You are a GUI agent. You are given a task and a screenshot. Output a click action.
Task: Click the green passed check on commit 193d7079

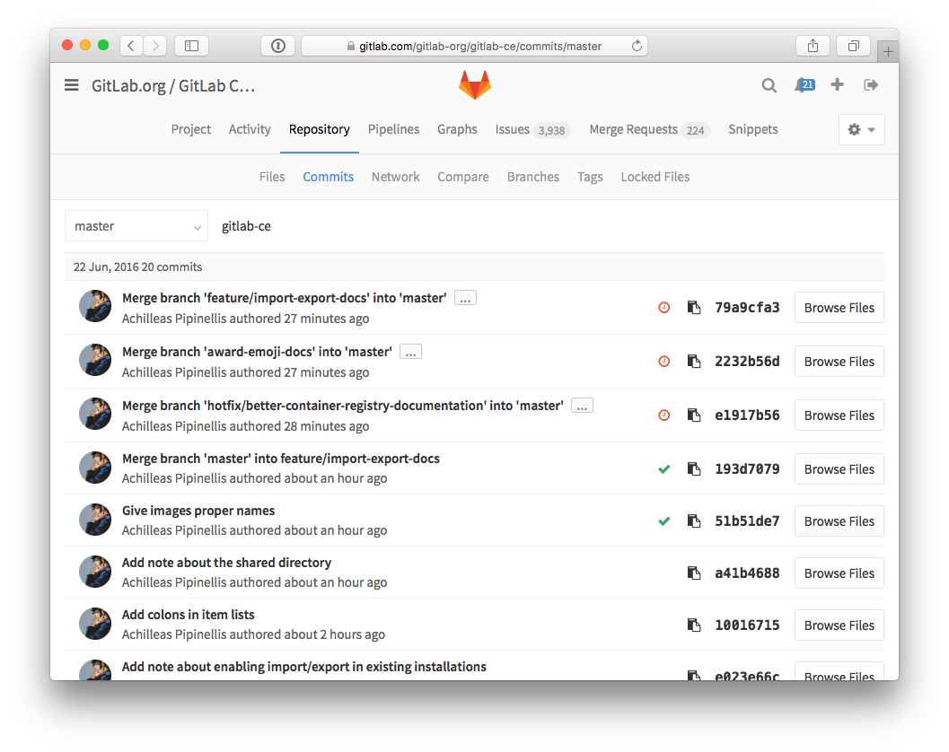pyautogui.click(x=663, y=468)
